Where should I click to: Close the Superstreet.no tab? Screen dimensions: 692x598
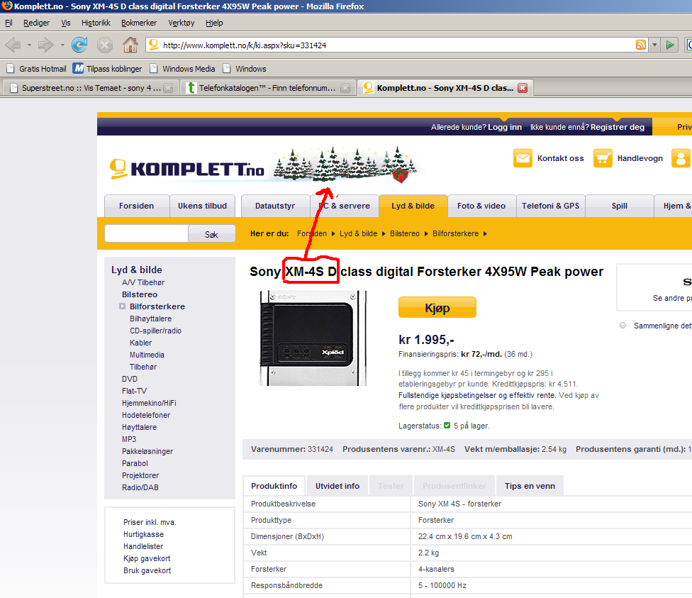click(x=168, y=88)
